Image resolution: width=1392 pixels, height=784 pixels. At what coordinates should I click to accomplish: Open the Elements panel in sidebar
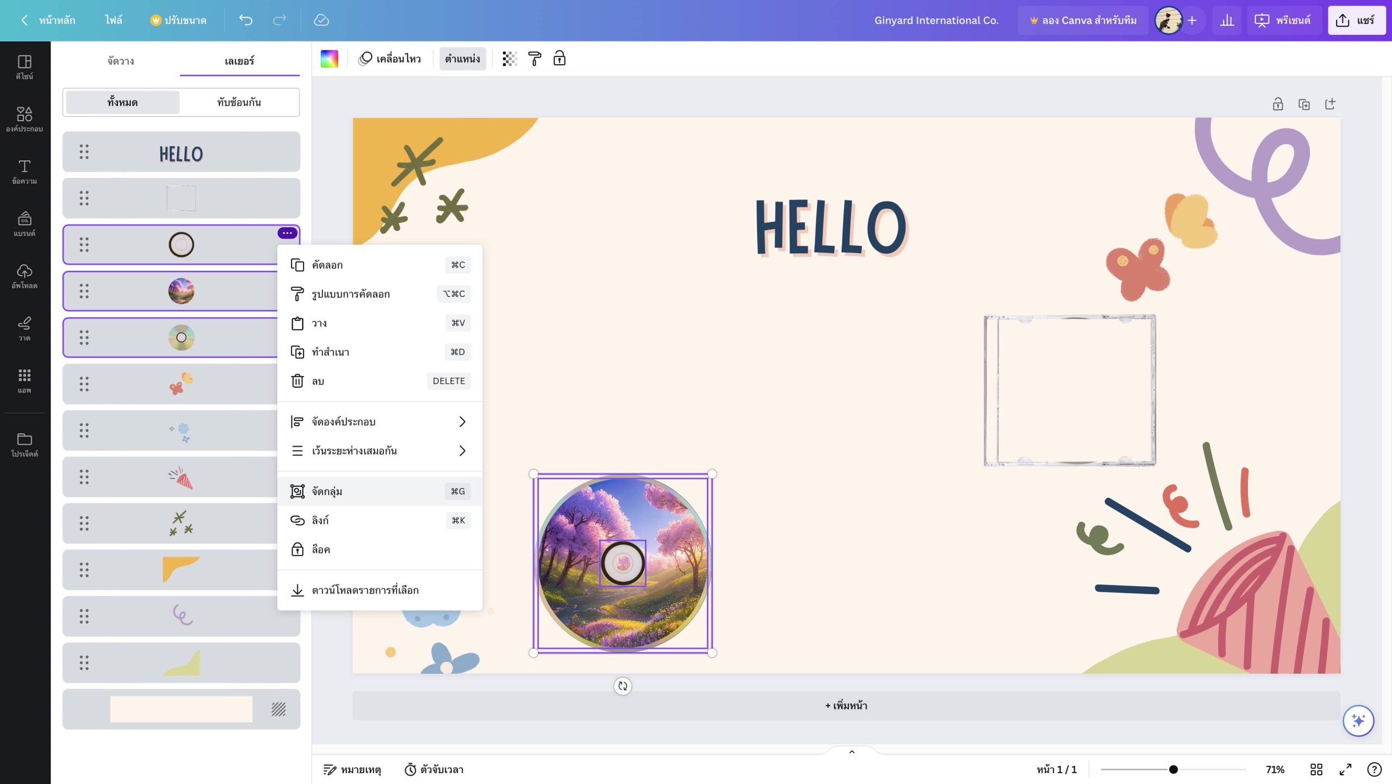coord(24,119)
